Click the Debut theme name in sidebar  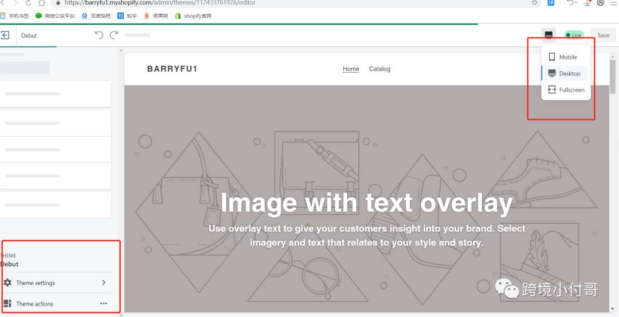click(x=10, y=264)
